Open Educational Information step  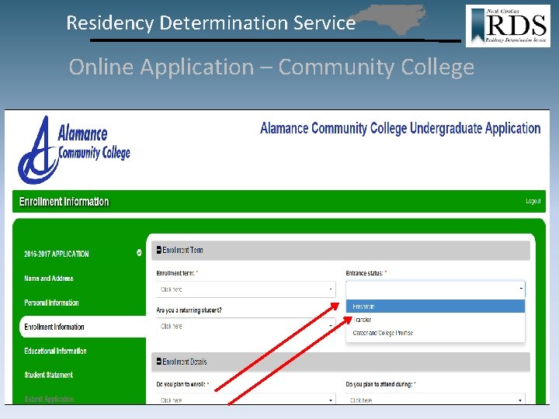(x=55, y=351)
